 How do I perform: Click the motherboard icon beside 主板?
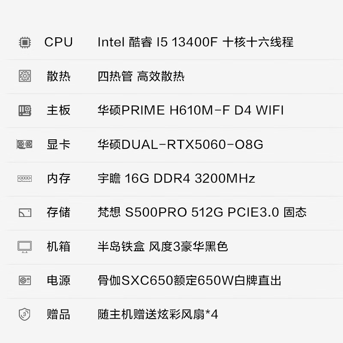(x=25, y=111)
